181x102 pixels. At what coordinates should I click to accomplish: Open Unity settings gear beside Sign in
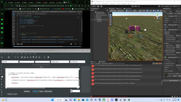tap(102, 6)
